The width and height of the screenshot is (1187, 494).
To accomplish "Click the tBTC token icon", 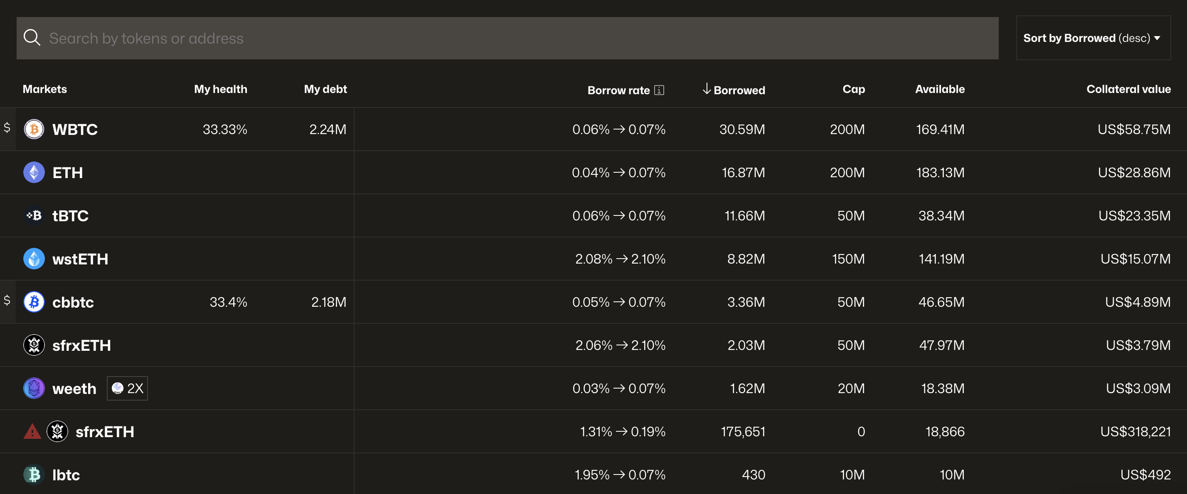I will [x=34, y=215].
